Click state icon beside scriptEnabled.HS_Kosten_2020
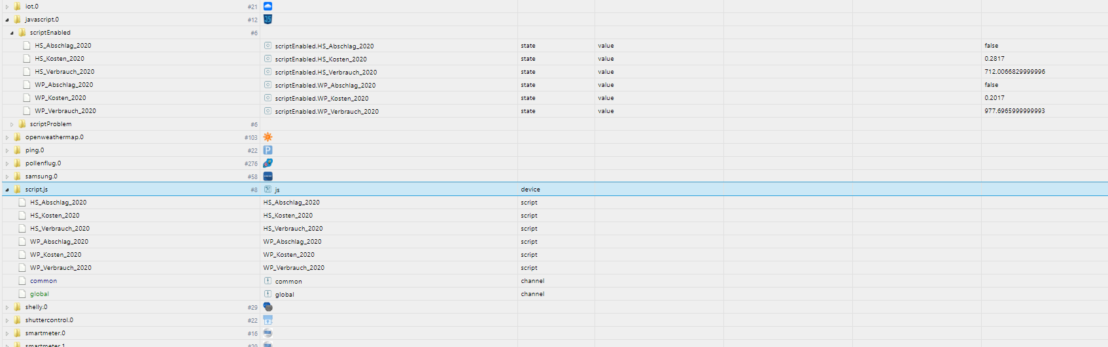This screenshot has height=347, width=1108. 268,59
